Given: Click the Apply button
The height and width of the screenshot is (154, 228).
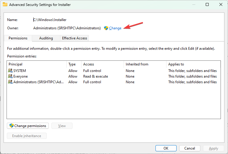Looking at the screenshot, I should pyautogui.click(x=213, y=148).
